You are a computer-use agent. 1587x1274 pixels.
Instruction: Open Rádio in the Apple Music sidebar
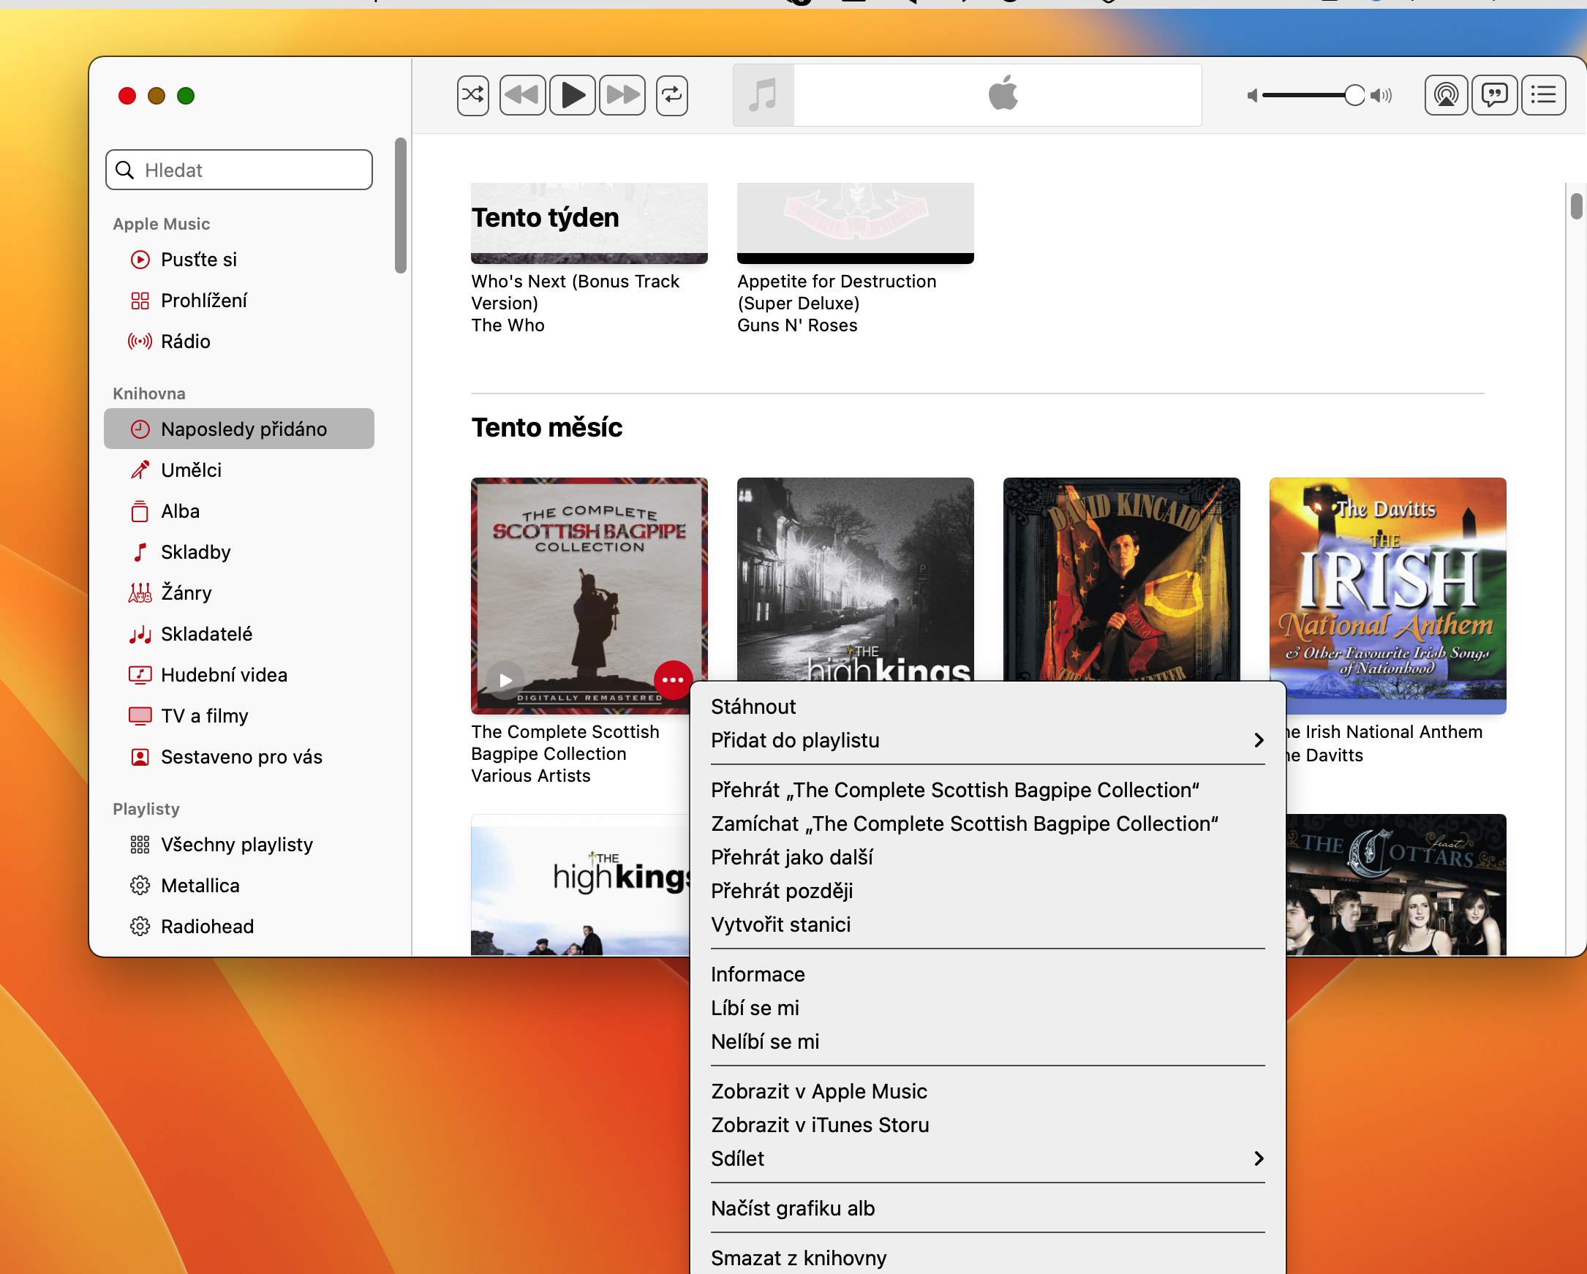tap(186, 341)
